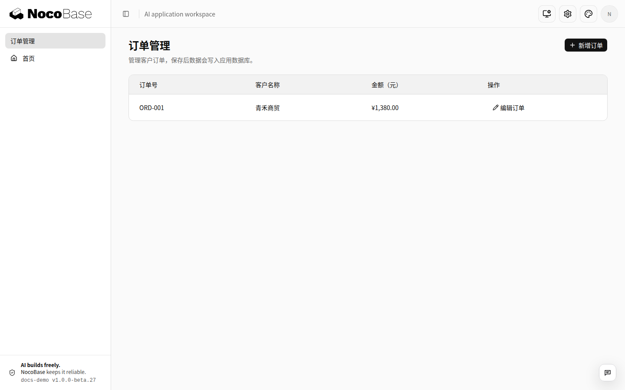Click the 订单管理 page heading
625x390 pixels.
pyautogui.click(x=149, y=45)
